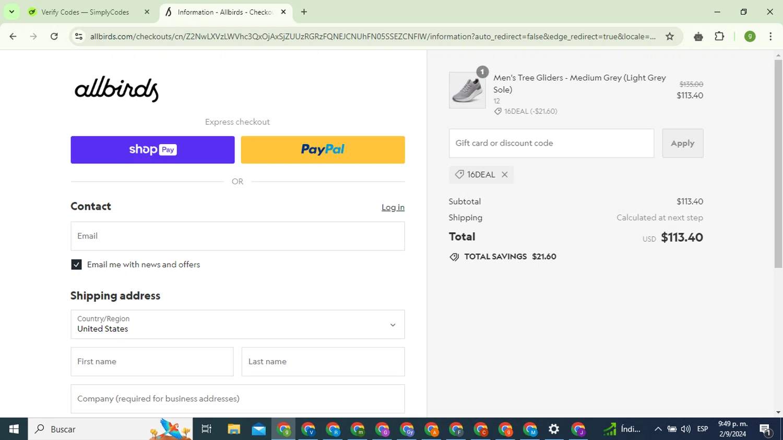Click the First name field
The height and width of the screenshot is (440, 783).
coord(152,362)
